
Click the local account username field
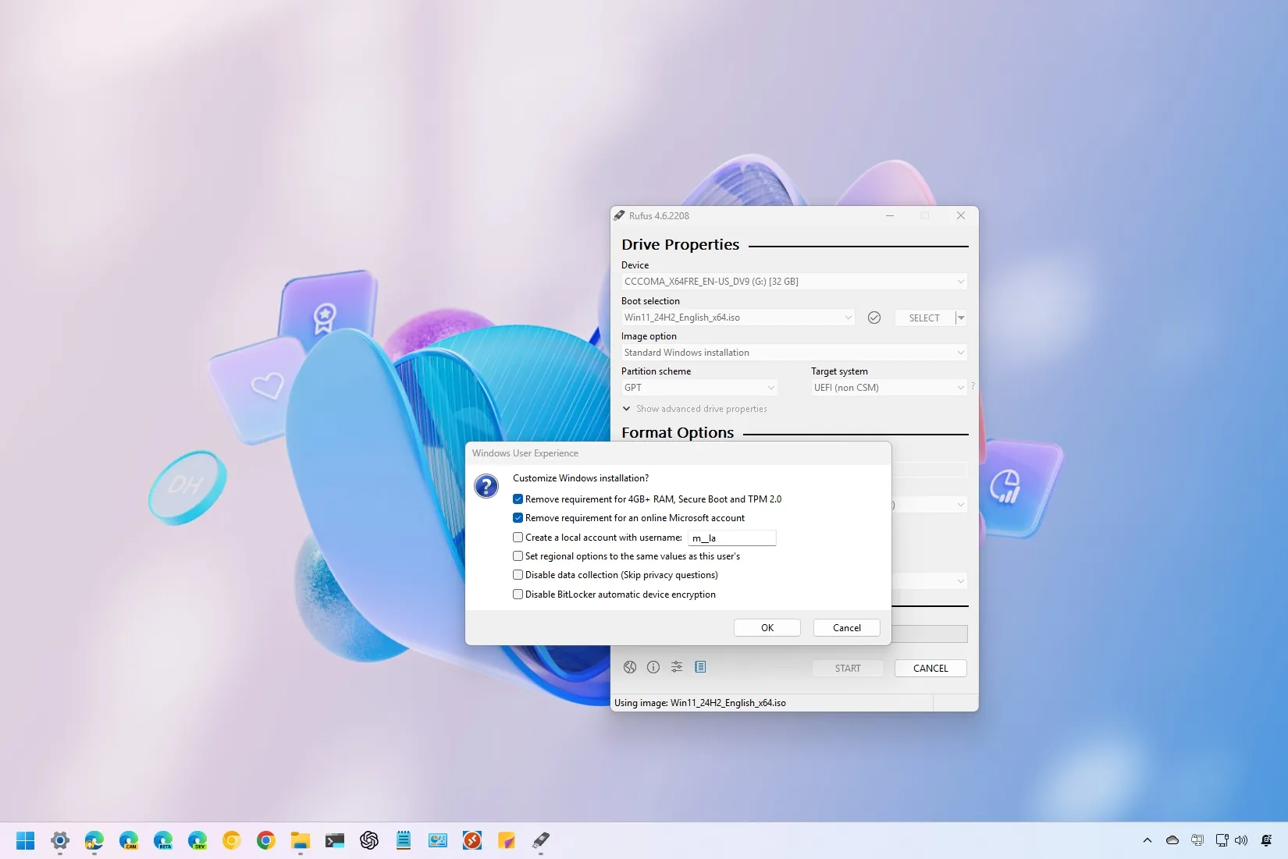[732, 538]
